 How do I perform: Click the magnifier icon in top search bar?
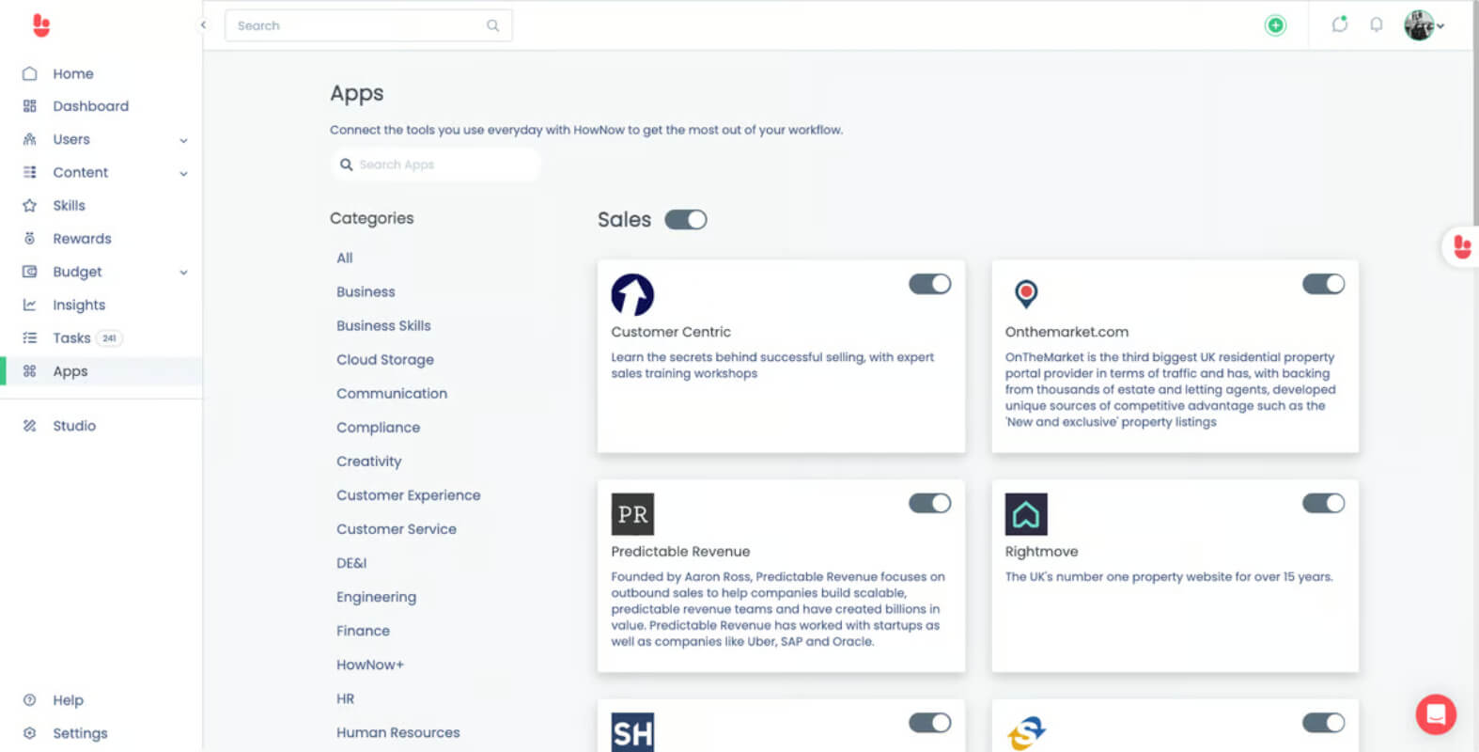492,25
